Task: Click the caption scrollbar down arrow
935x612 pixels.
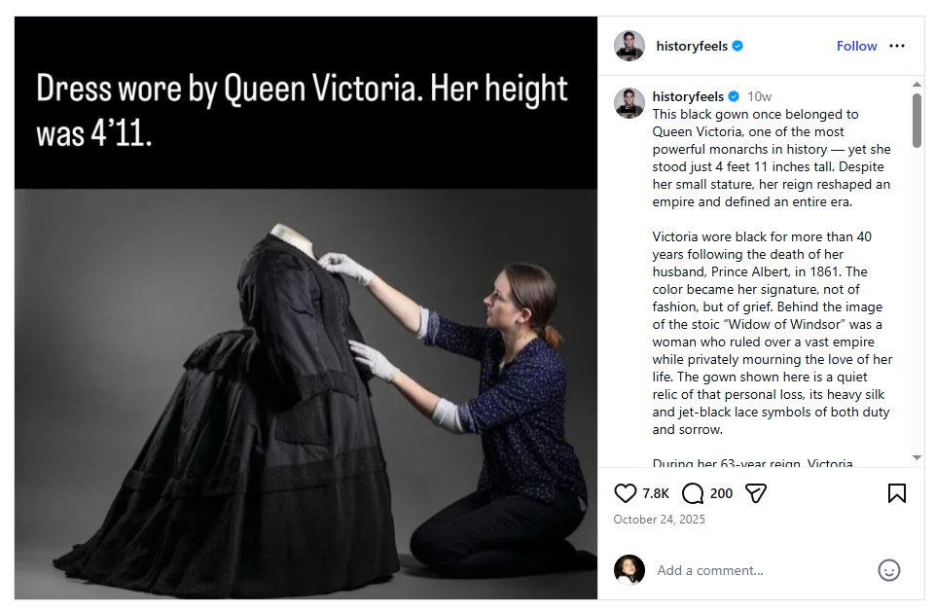Action: [x=917, y=457]
